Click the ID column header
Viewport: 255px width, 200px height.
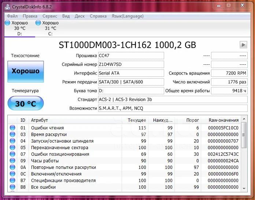[23, 120]
